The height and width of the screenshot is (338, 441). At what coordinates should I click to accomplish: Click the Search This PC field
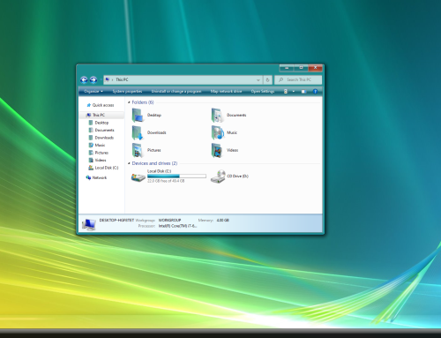(x=298, y=79)
